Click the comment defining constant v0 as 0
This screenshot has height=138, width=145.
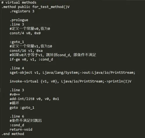(30, 29)
